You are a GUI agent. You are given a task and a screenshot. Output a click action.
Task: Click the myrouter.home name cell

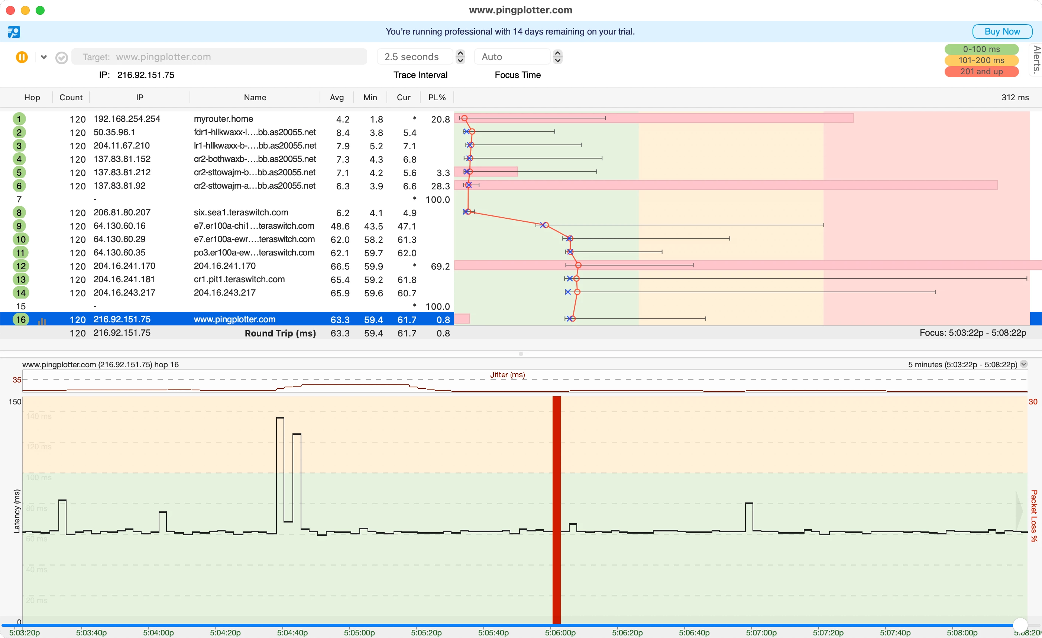pyautogui.click(x=223, y=119)
